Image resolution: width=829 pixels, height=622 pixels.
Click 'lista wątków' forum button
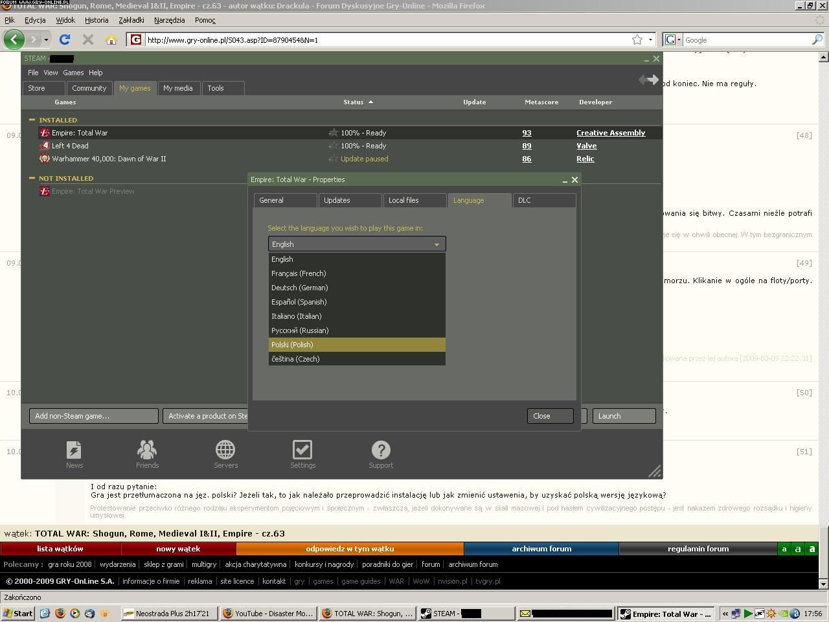point(60,549)
